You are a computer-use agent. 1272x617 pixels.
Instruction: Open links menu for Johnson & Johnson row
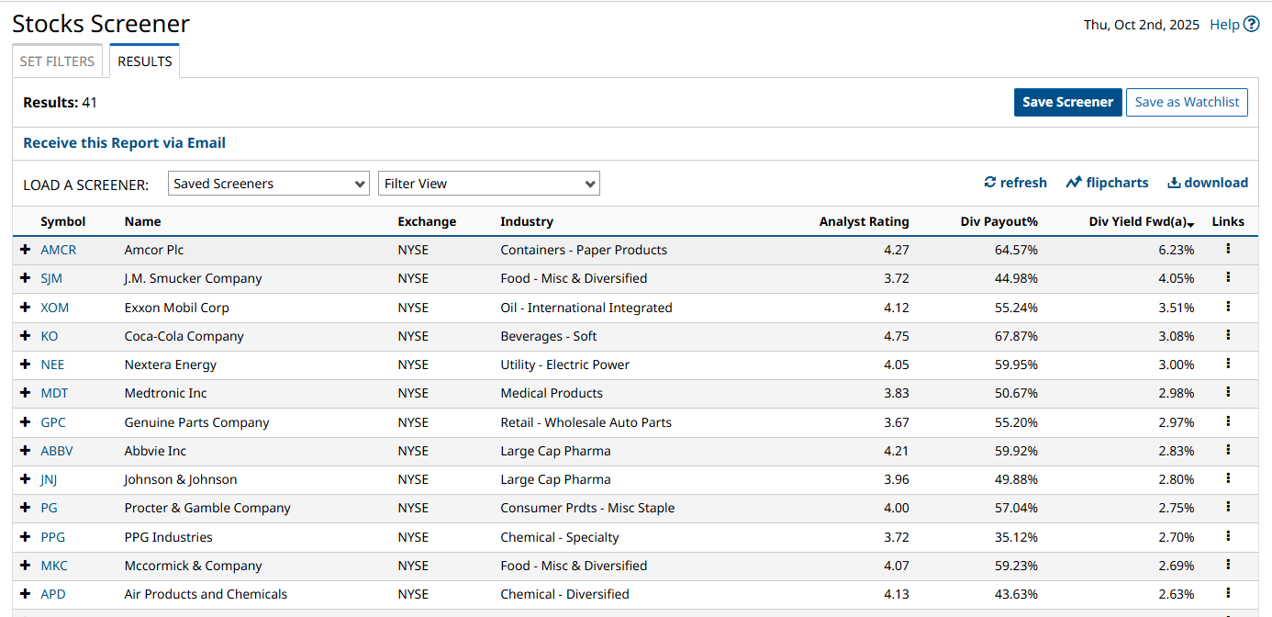point(1228,478)
